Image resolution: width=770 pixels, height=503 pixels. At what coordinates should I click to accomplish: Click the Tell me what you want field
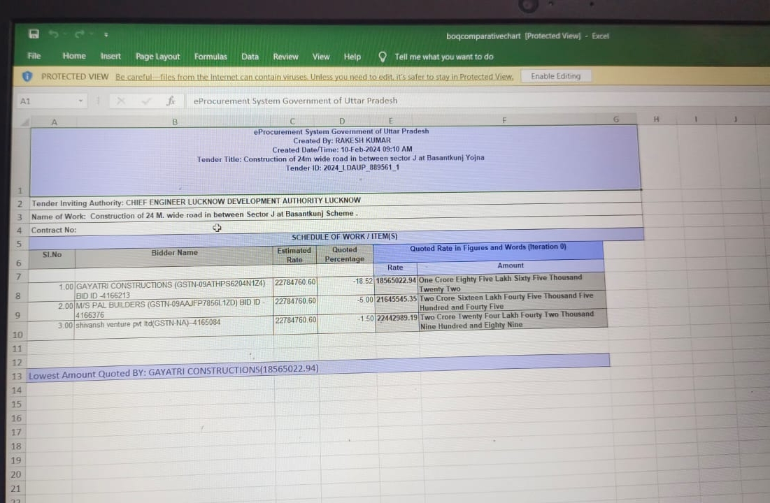(x=443, y=57)
